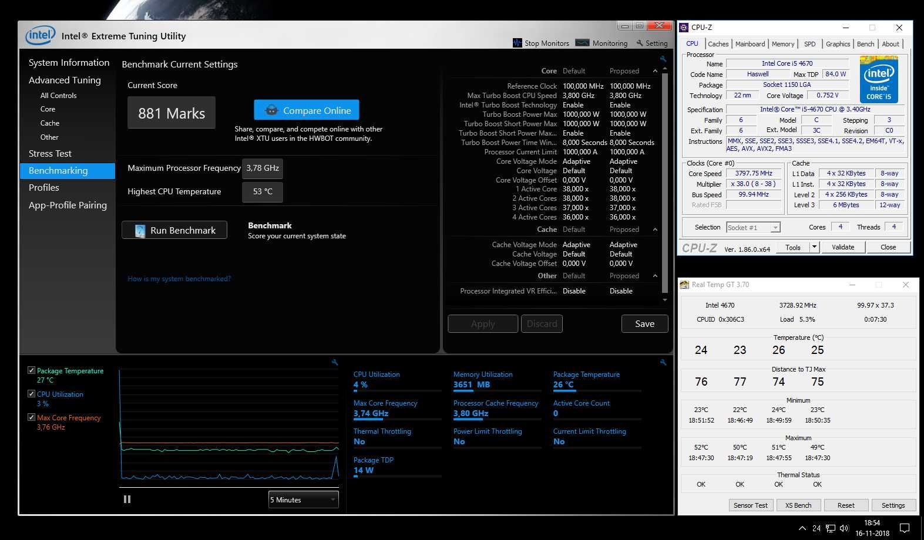Image resolution: width=924 pixels, height=540 pixels.
Task: Click Real Temp XS Bench button
Action: pos(798,505)
